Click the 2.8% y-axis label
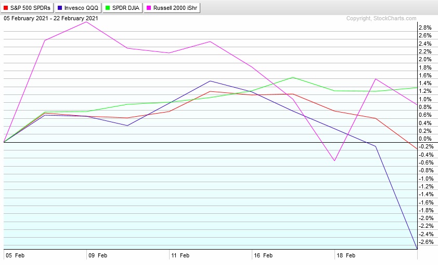Image resolution: width=438 pixels, height=274 pixels. point(425,28)
